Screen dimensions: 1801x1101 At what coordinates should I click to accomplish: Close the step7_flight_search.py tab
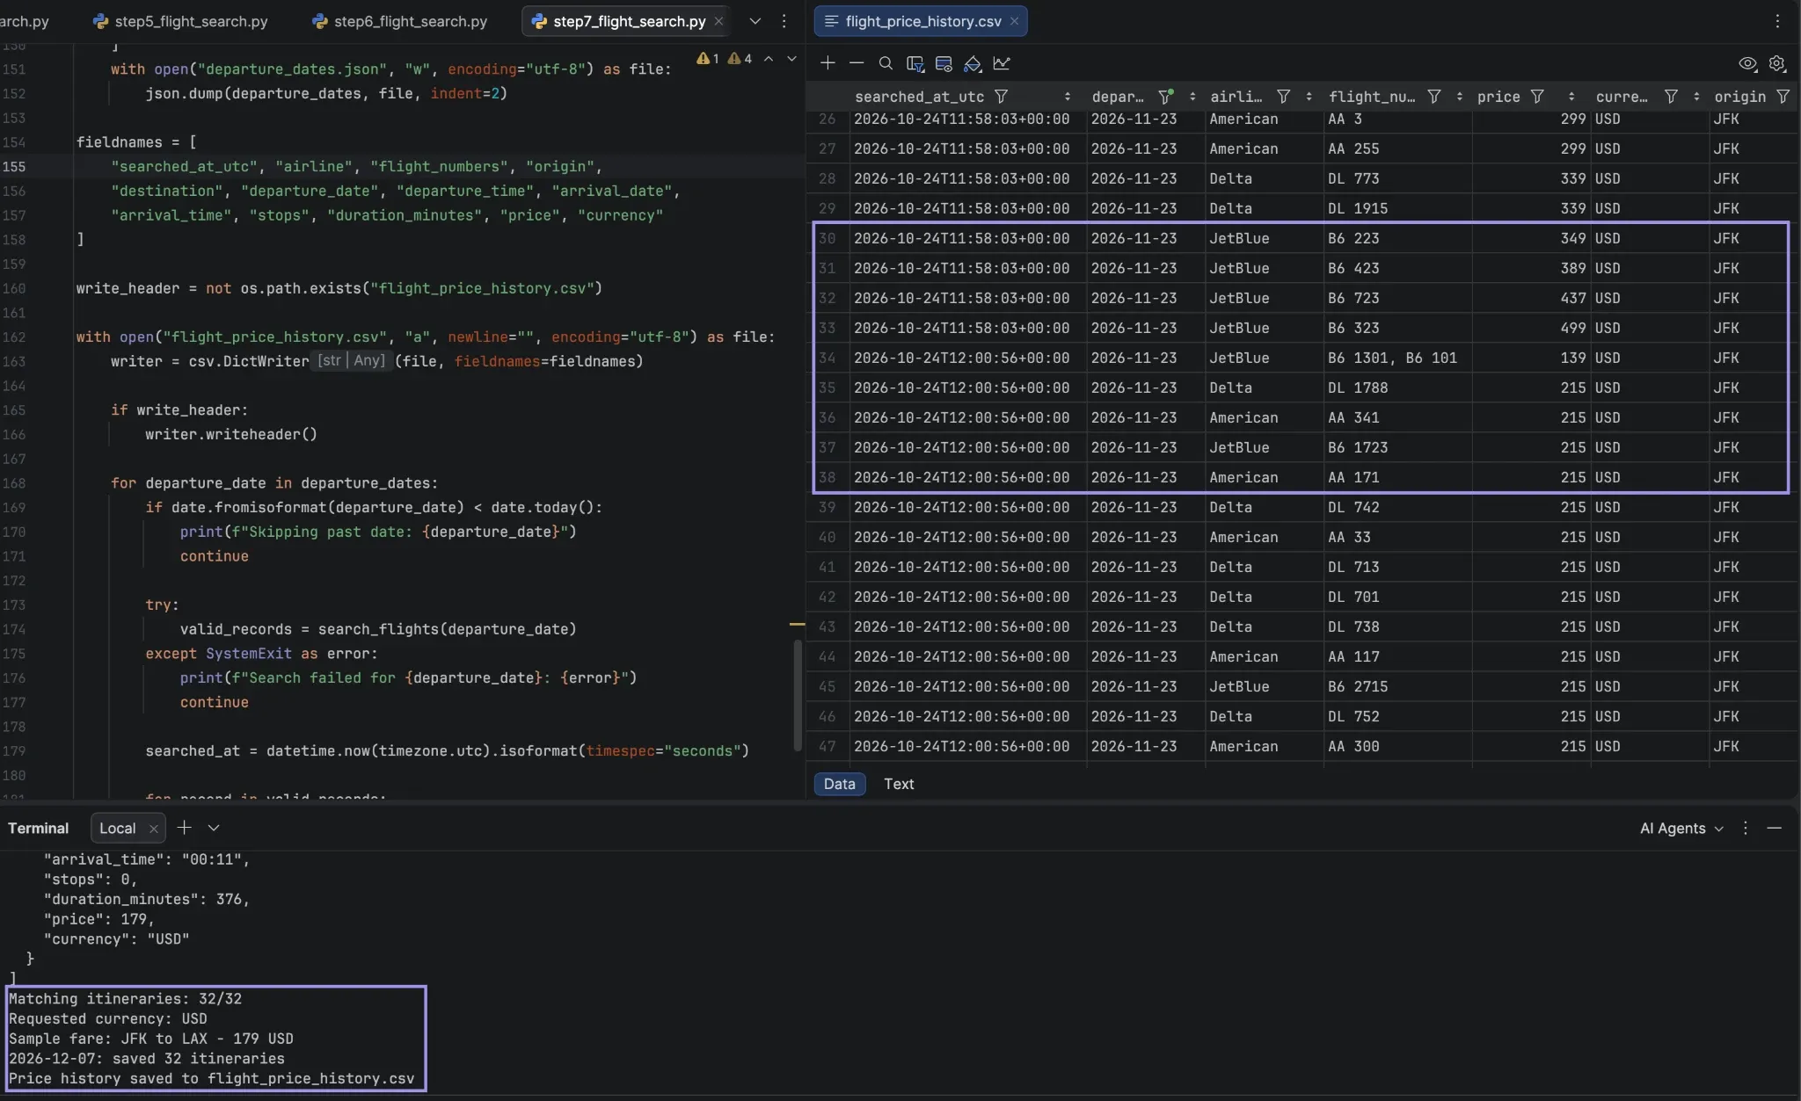tap(718, 21)
